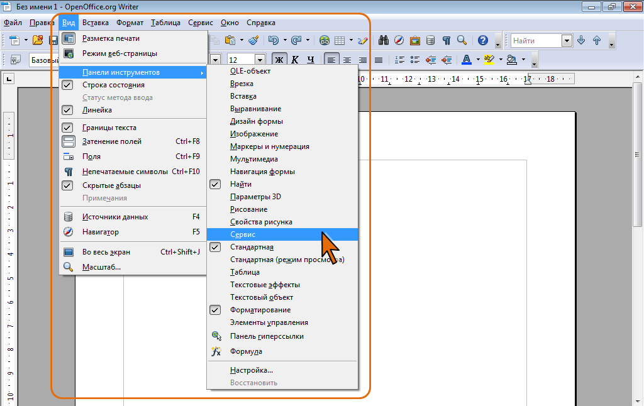Open the Вставка menu in menu bar
Viewport: 644px width, 406px height.
[96, 23]
